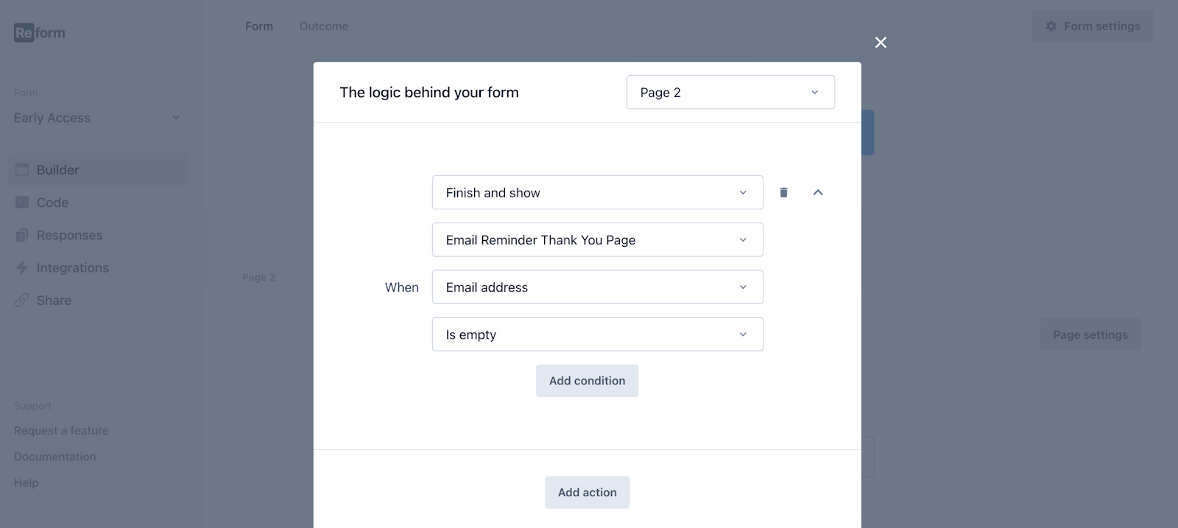The width and height of the screenshot is (1178, 528).
Task: Click the Integrations lightning bolt icon
Action: (22, 267)
